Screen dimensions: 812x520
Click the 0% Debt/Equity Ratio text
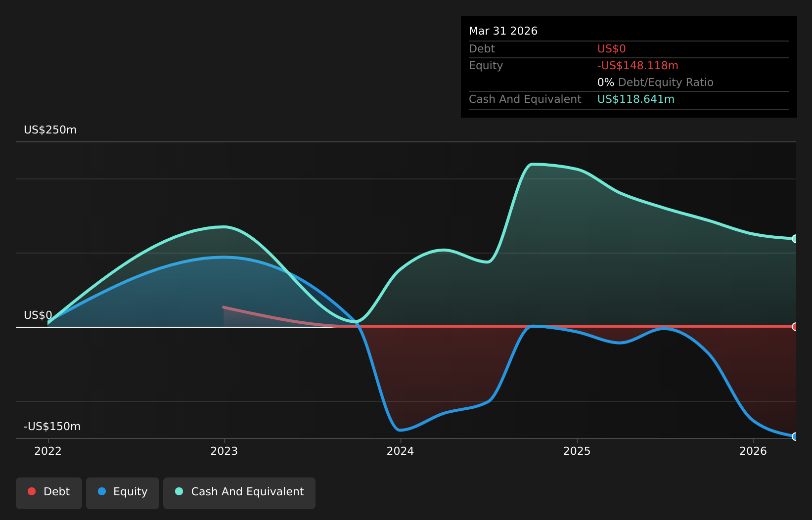pyautogui.click(x=656, y=83)
